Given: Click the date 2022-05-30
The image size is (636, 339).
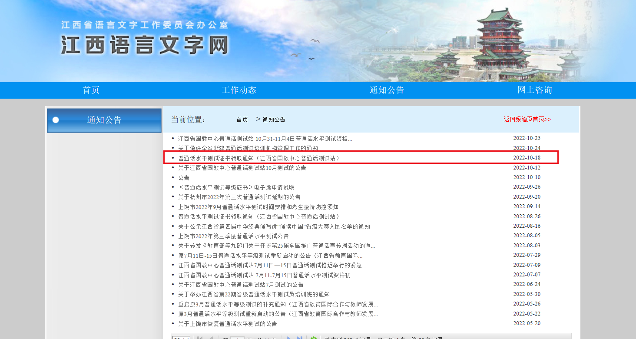Looking at the screenshot, I should tap(527, 294).
